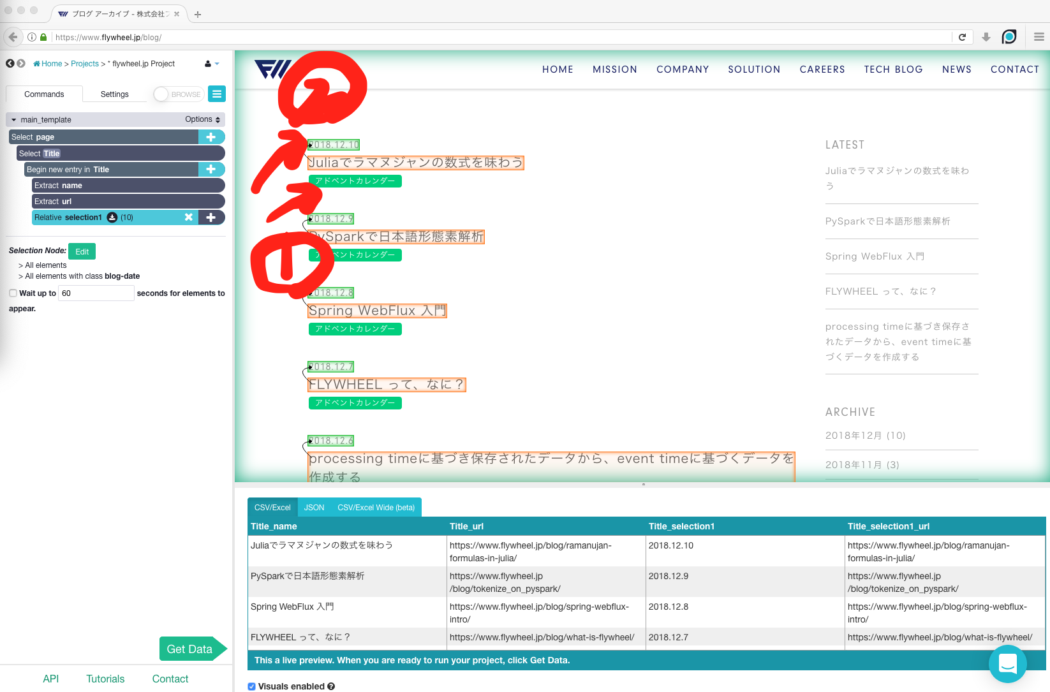
Task: Enable the Wait up to checkbox
Action: (13, 293)
